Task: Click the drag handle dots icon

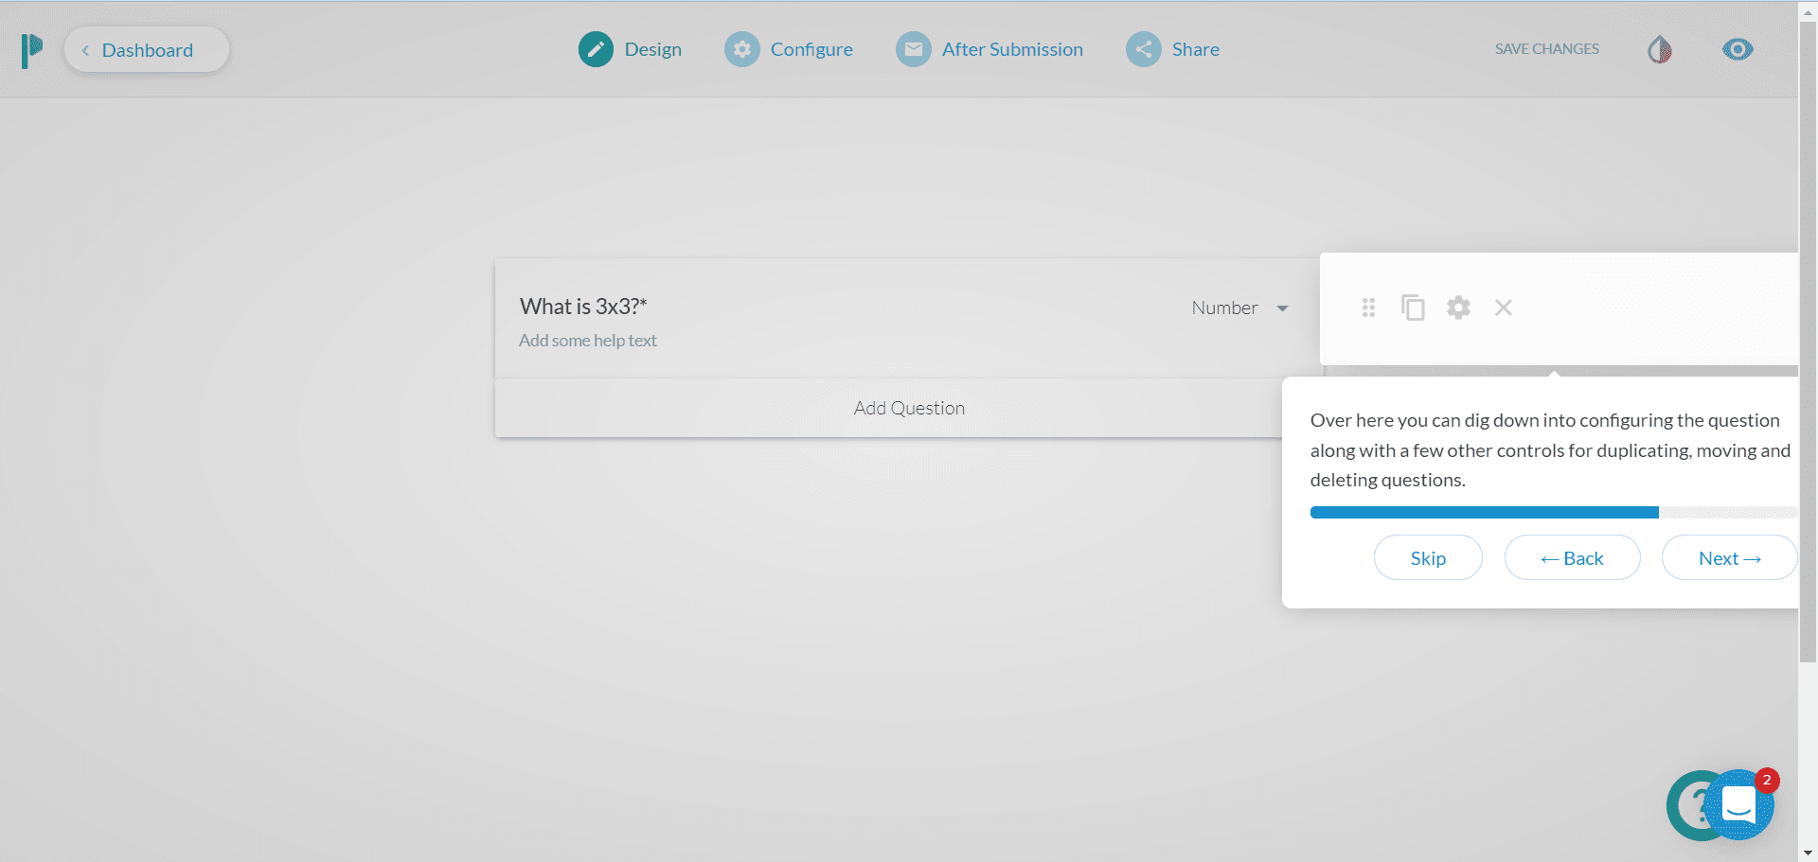Action: click(x=1368, y=308)
